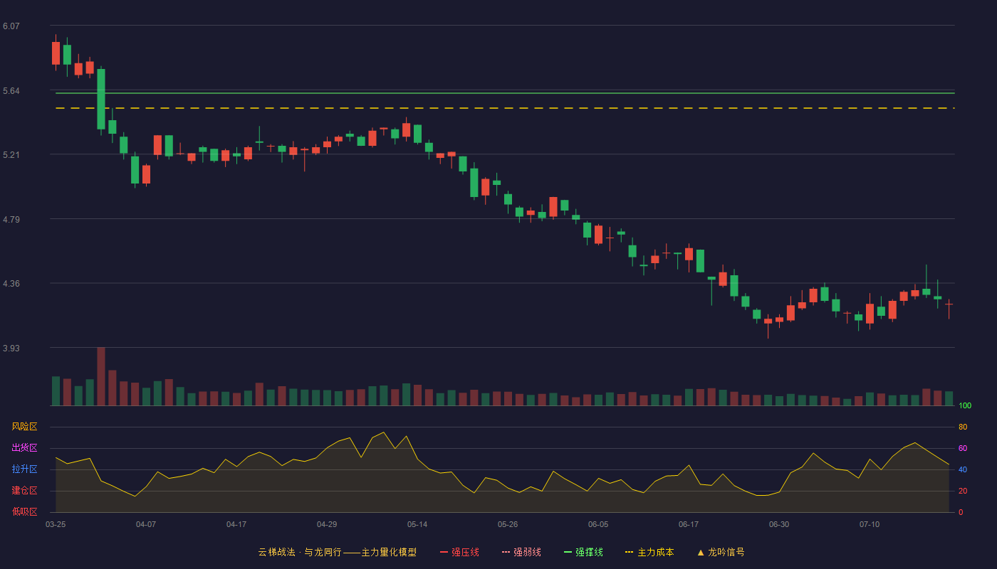This screenshot has height=569, width=997.
Task: Click the 04-07 date axis label
Action: (x=146, y=524)
